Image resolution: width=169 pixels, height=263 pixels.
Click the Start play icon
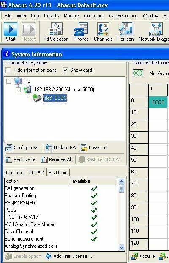pyautogui.click(x=11, y=29)
